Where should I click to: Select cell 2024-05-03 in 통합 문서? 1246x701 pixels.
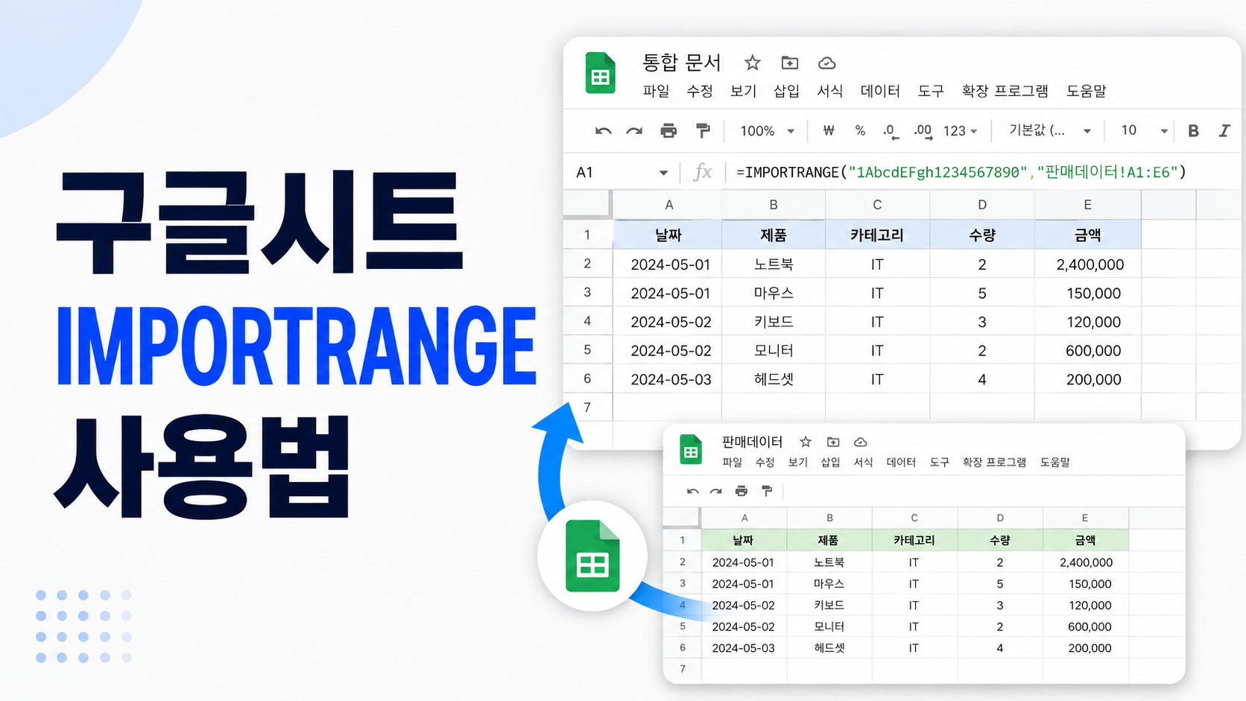click(668, 379)
